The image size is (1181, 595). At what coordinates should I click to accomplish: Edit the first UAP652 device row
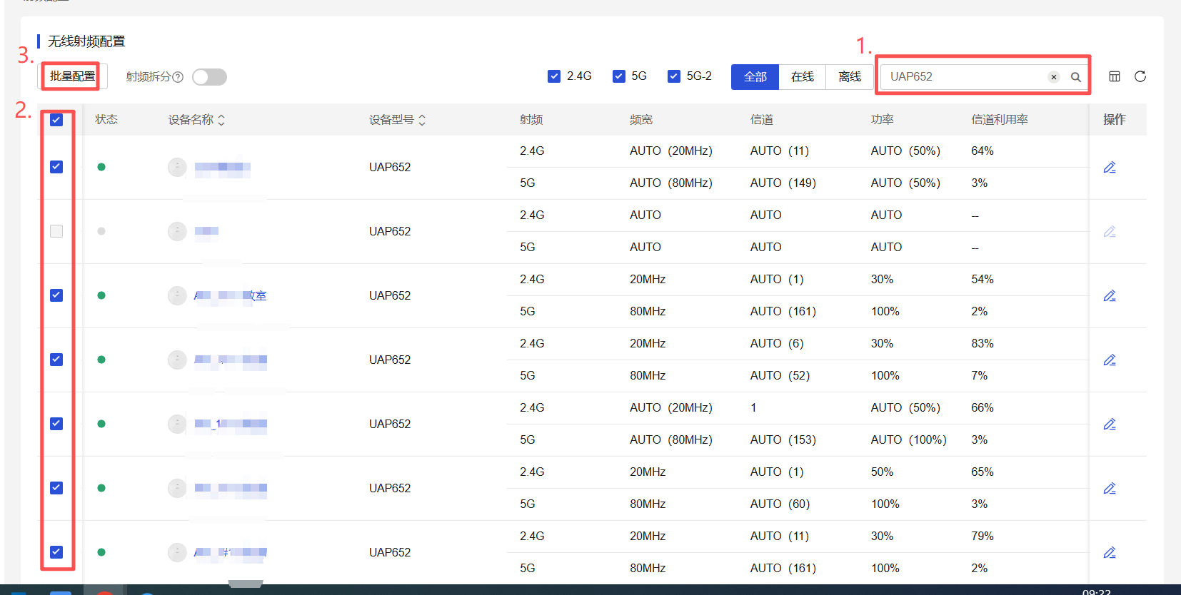[x=1109, y=168]
